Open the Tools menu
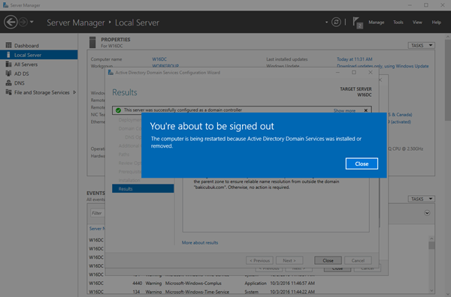Screen dimensions: 451x297 coord(398,22)
